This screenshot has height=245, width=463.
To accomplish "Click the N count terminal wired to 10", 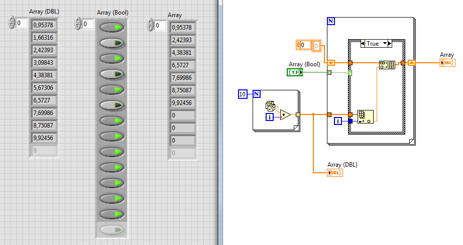I will [257, 94].
